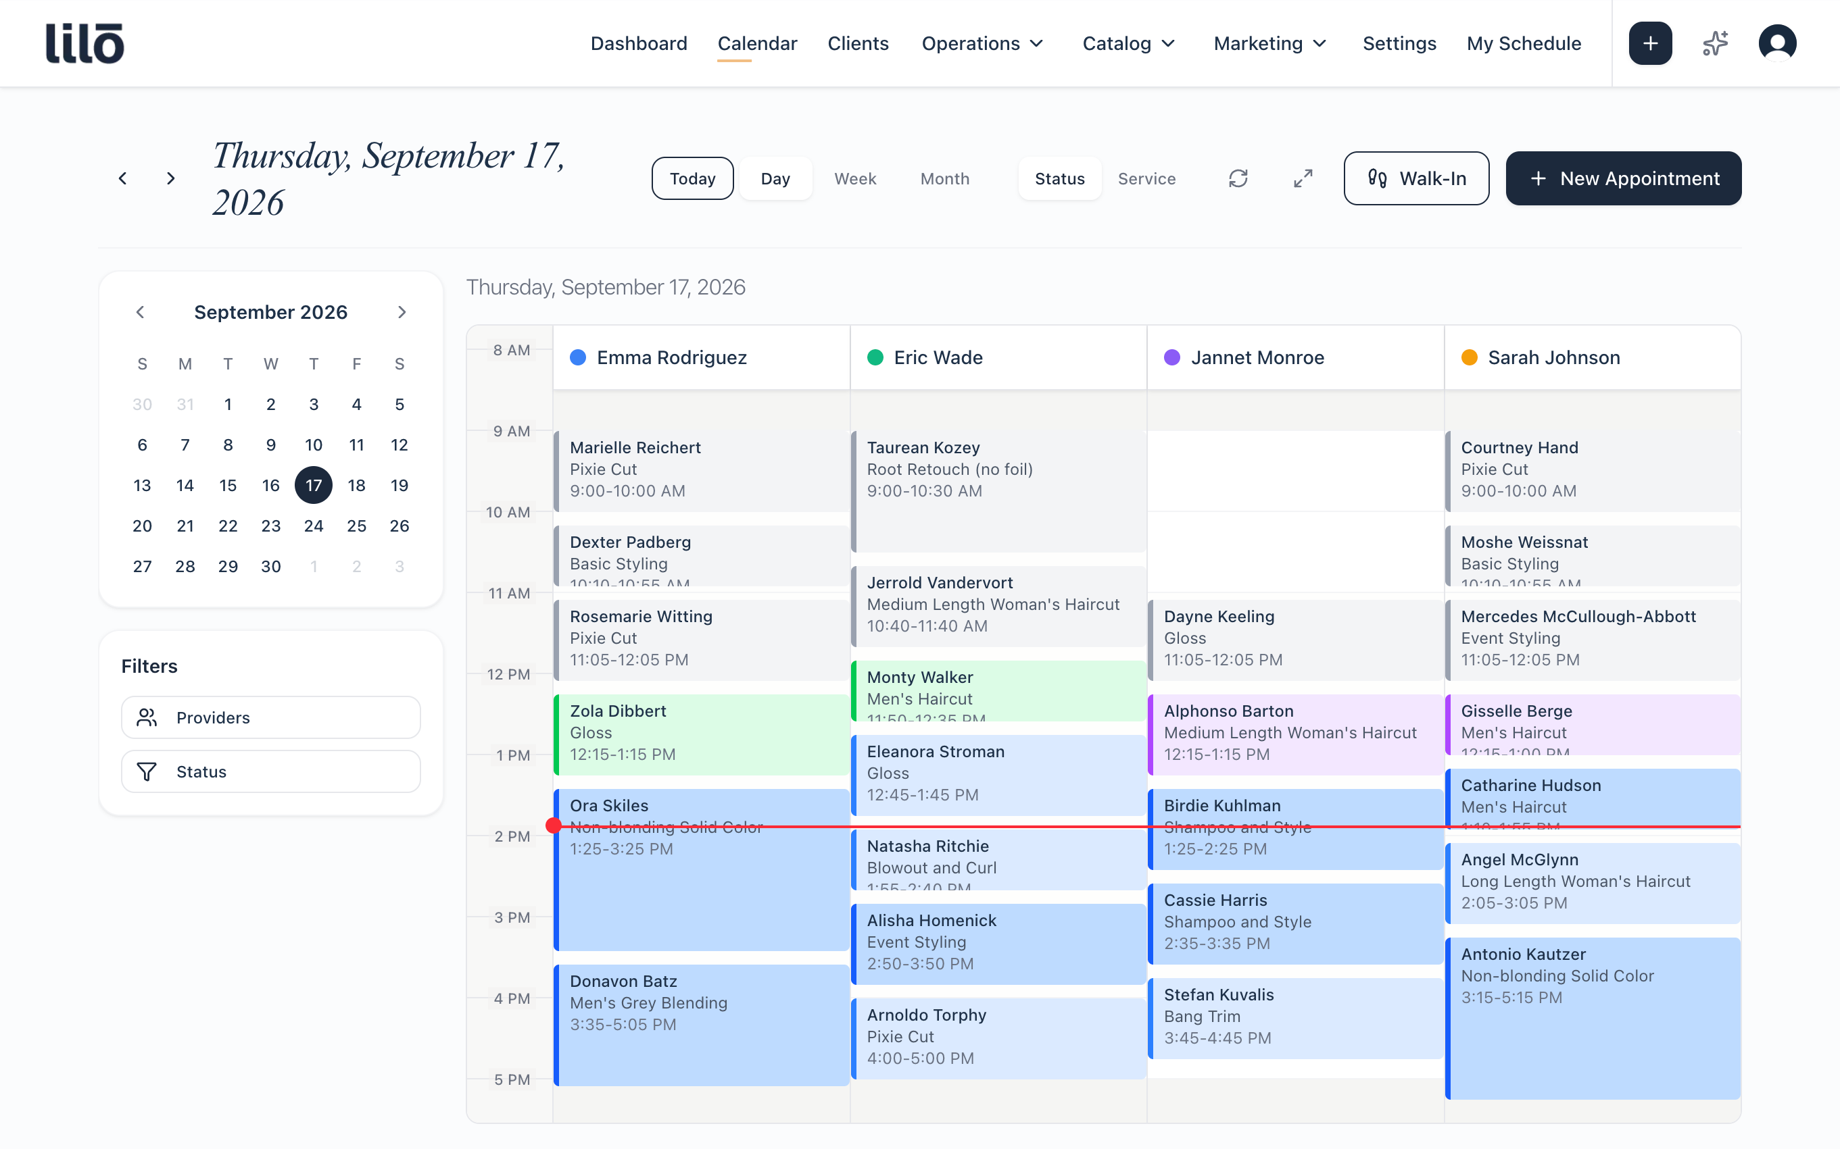Show next month in mini calendar
Screen dimensions: 1840x1149
[402, 312]
